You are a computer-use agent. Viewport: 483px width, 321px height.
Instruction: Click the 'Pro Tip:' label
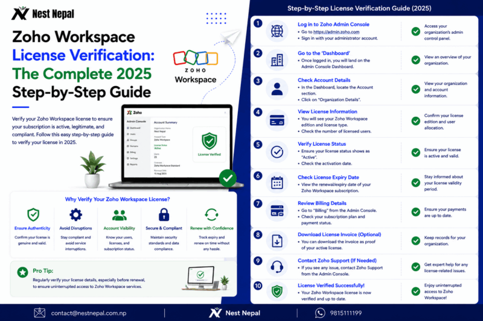tap(43, 270)
